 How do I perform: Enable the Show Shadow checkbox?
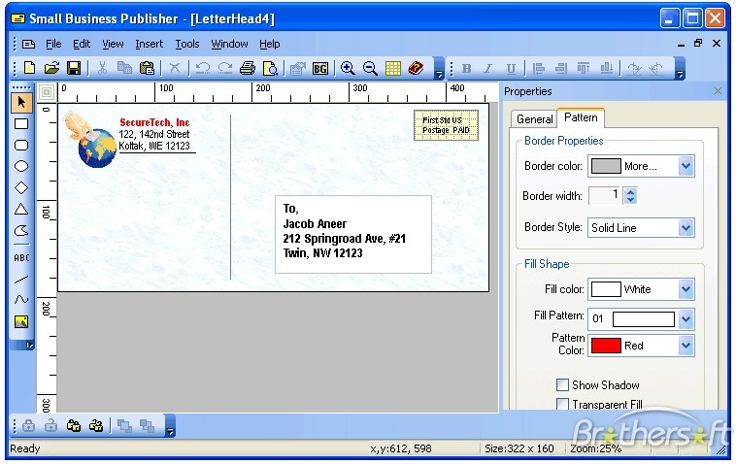[562, 384]
